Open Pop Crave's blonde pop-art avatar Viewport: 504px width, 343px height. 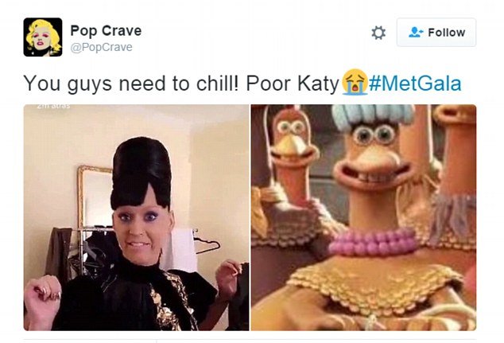click(x=43, y=37)
